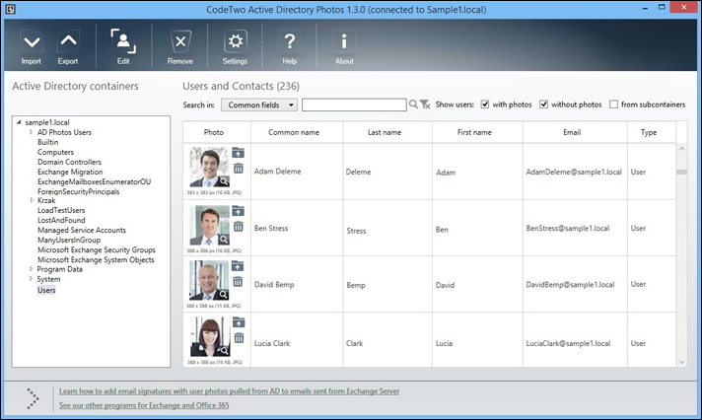Click Adam Deleme's photo thumbnail

209,167
